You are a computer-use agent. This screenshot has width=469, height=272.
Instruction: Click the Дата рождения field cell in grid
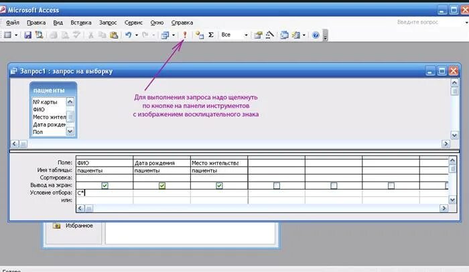(x=162, y=163)
